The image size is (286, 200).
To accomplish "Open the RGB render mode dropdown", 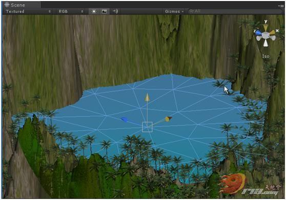I will (71, 11).
